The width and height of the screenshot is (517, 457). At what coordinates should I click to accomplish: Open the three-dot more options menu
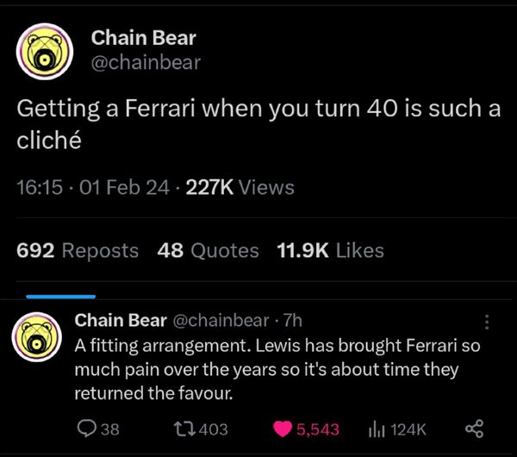click(x=487, y=322)
